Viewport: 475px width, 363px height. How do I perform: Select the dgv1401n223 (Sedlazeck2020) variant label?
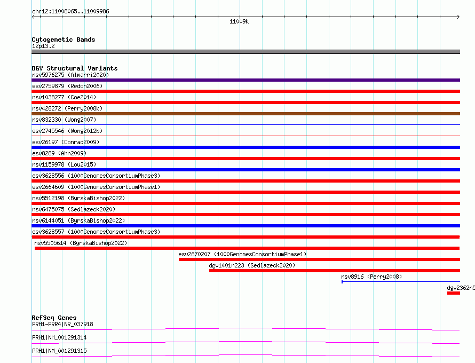click(x=251, y=265)
